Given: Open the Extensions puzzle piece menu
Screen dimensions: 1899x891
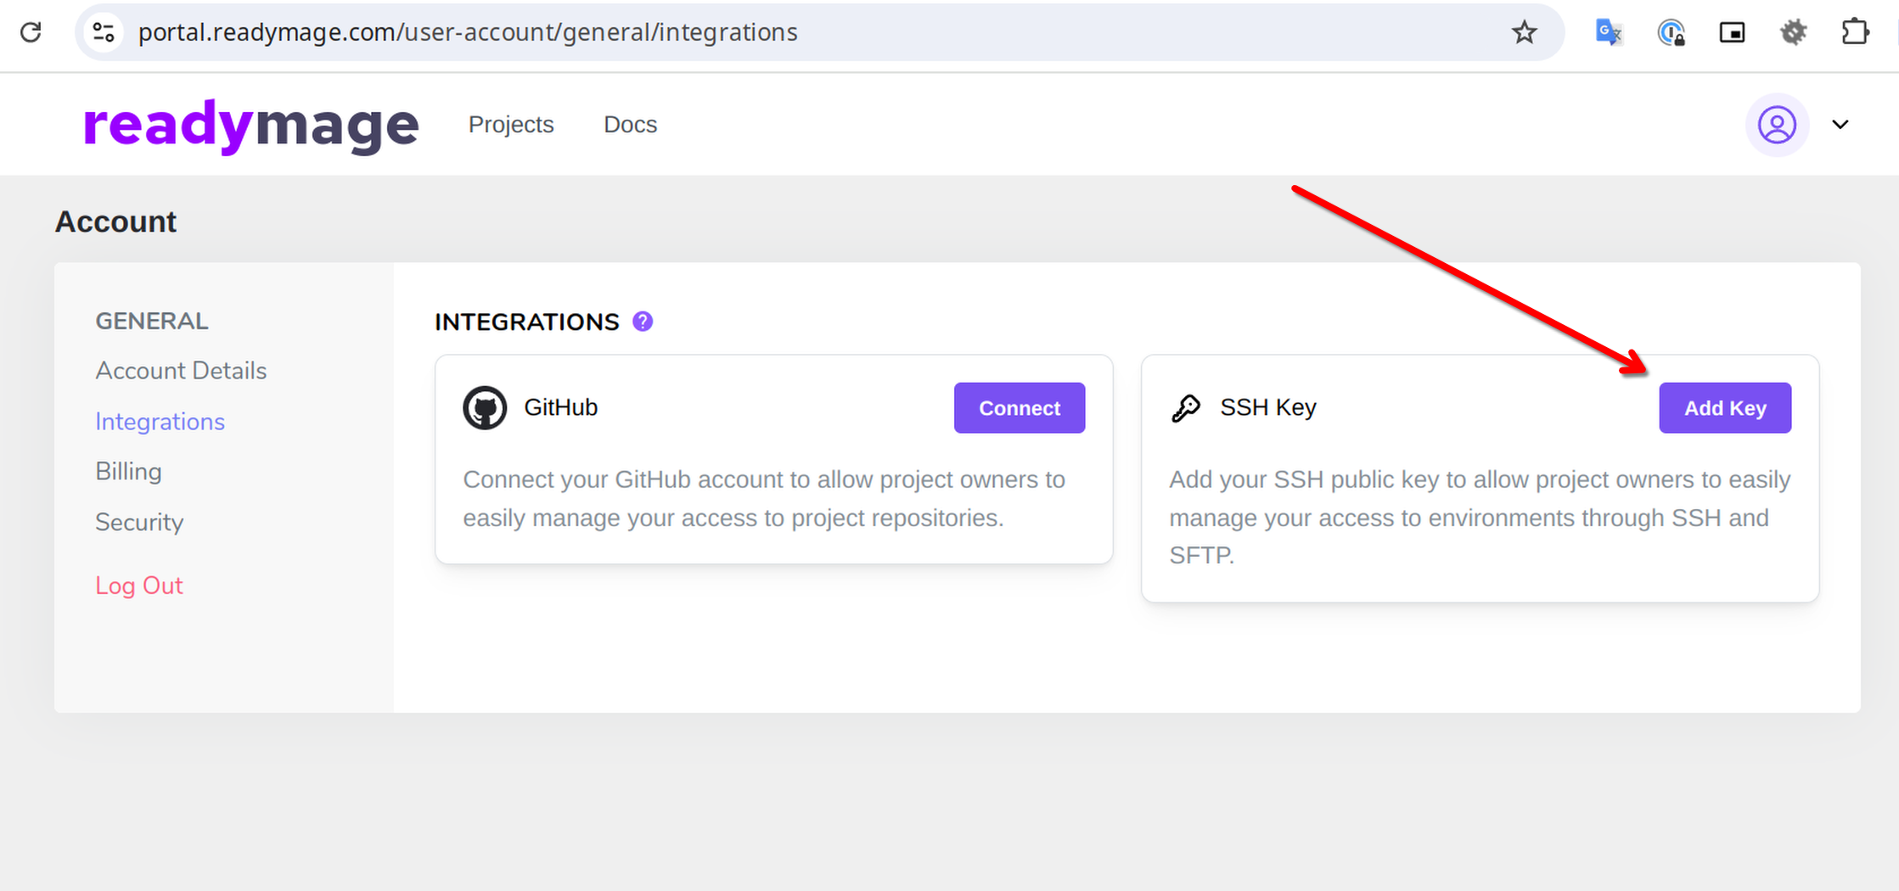Looking at the screenshot, I should [x=1855, y=32].
